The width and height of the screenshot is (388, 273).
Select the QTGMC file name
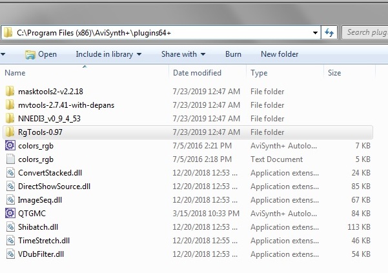pos(32,214)
